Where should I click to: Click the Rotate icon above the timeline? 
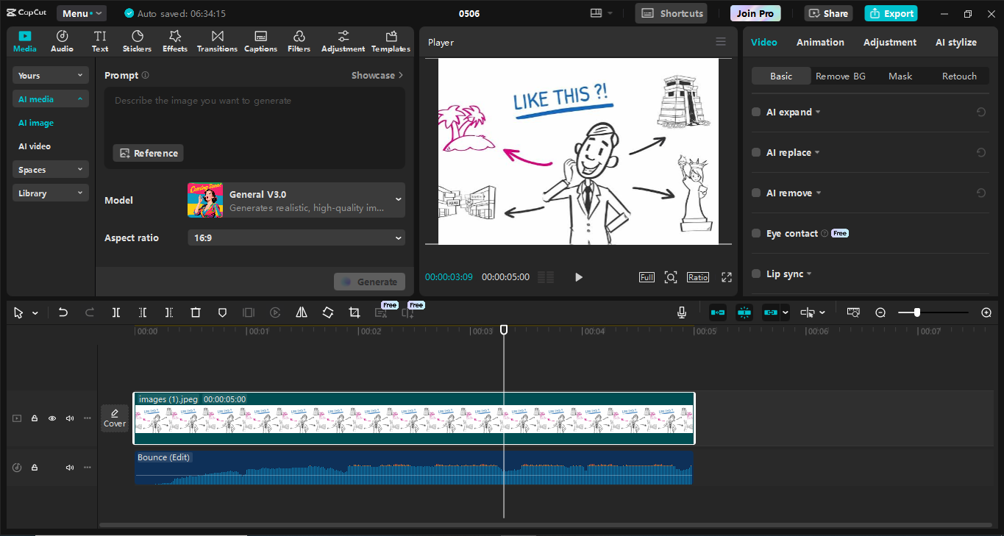(327, 312)
